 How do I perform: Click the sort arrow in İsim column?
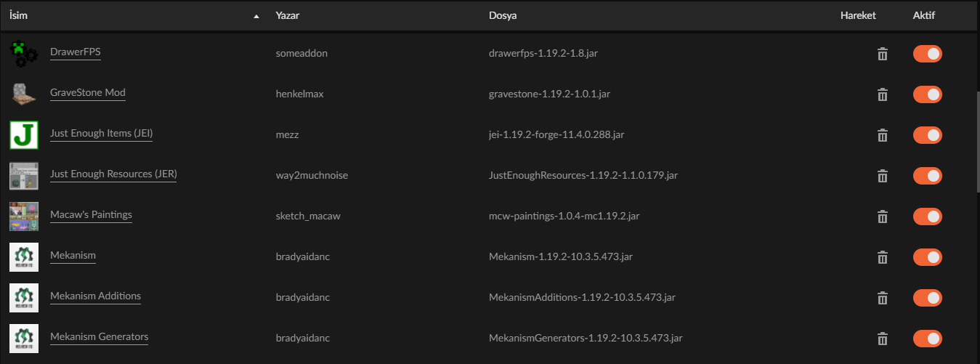click(x=256, y=16)
